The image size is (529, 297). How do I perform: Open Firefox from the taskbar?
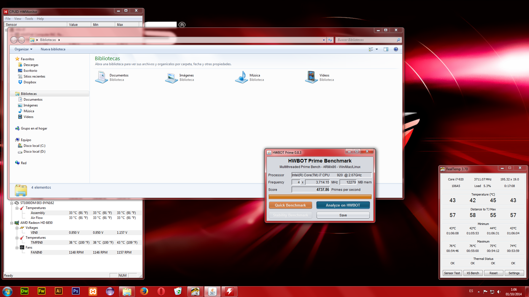point(144,291)
